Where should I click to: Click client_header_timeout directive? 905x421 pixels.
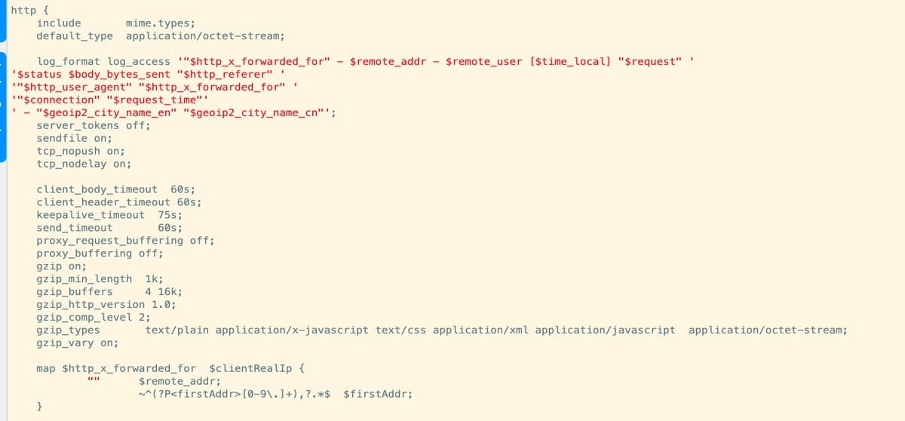103,202
